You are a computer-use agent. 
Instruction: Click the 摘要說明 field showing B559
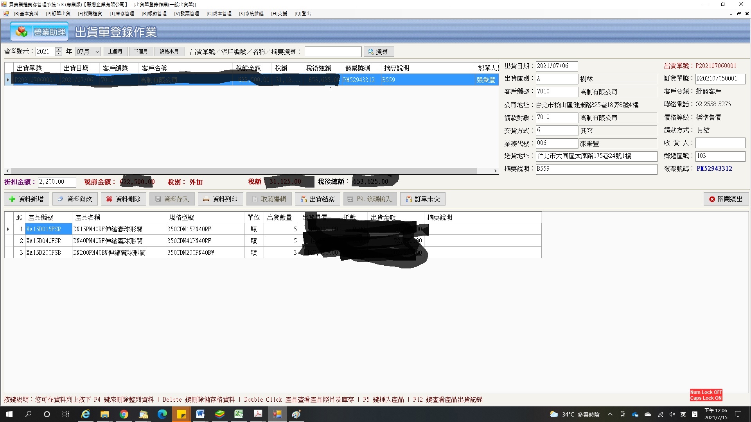click(x=596, y=169)
